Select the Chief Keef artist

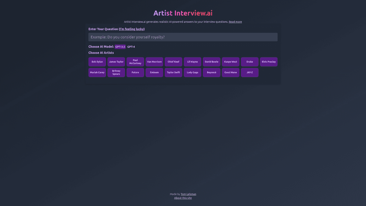click(174, 62)
